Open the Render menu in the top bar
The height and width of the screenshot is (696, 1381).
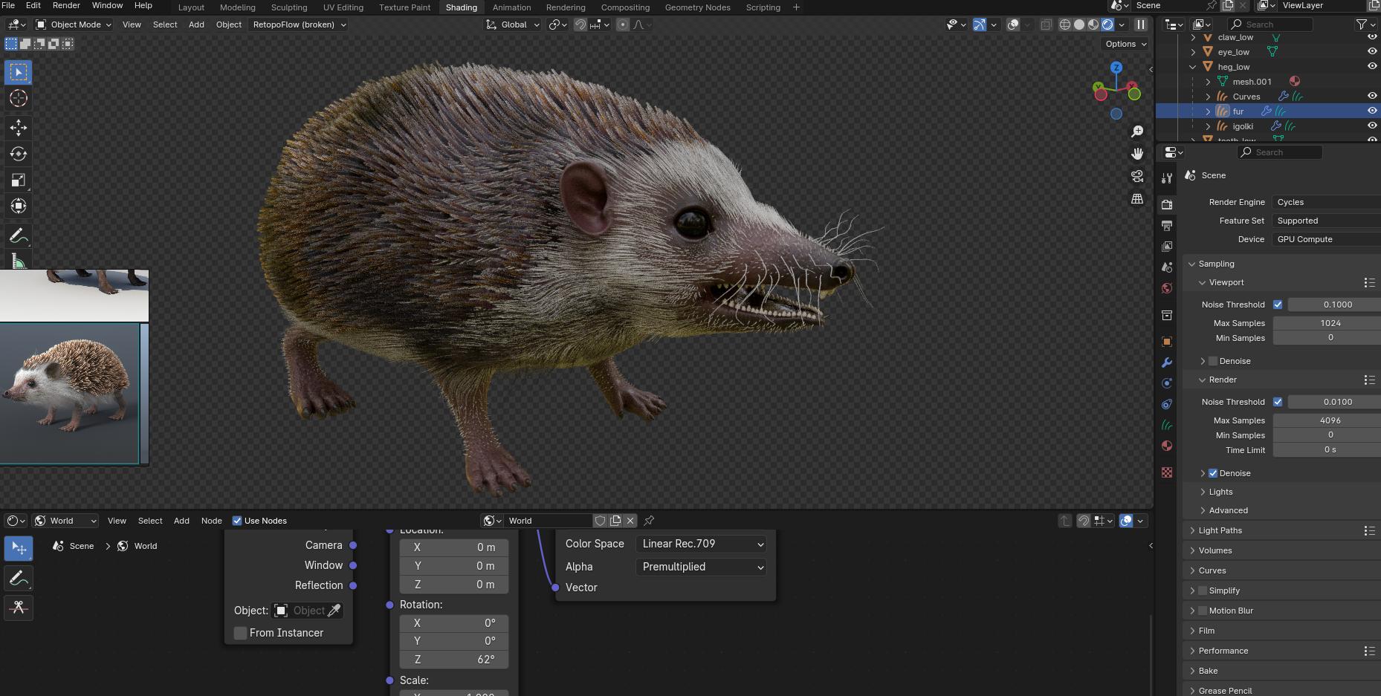[66, 5]
